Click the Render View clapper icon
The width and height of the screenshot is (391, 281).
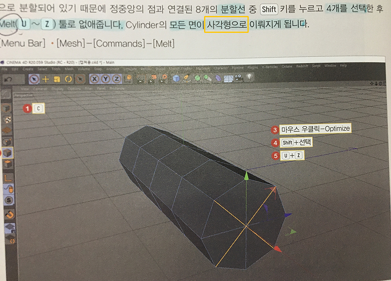(141, 78)
